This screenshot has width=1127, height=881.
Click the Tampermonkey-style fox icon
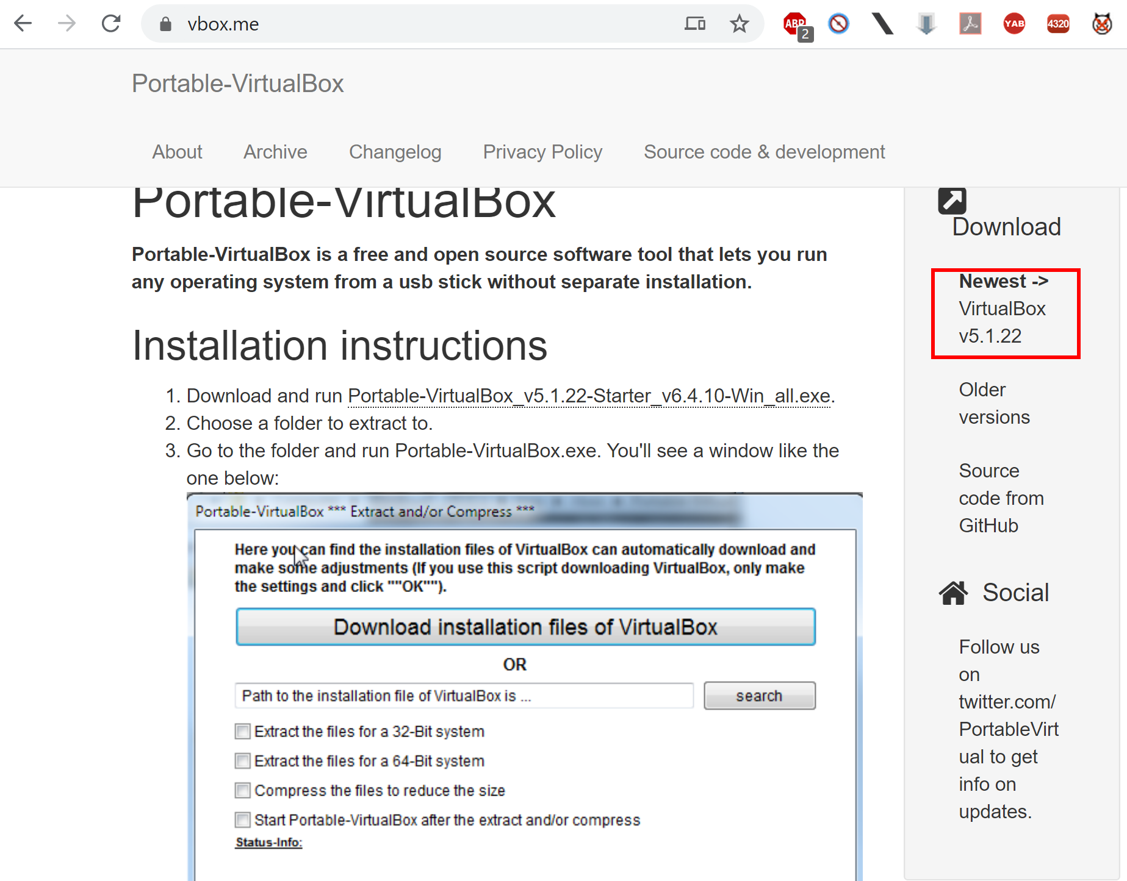1102,24
